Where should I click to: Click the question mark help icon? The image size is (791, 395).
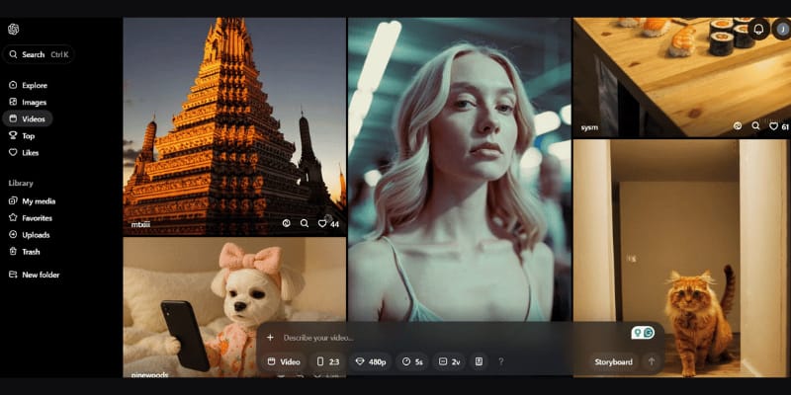[500, 362]
